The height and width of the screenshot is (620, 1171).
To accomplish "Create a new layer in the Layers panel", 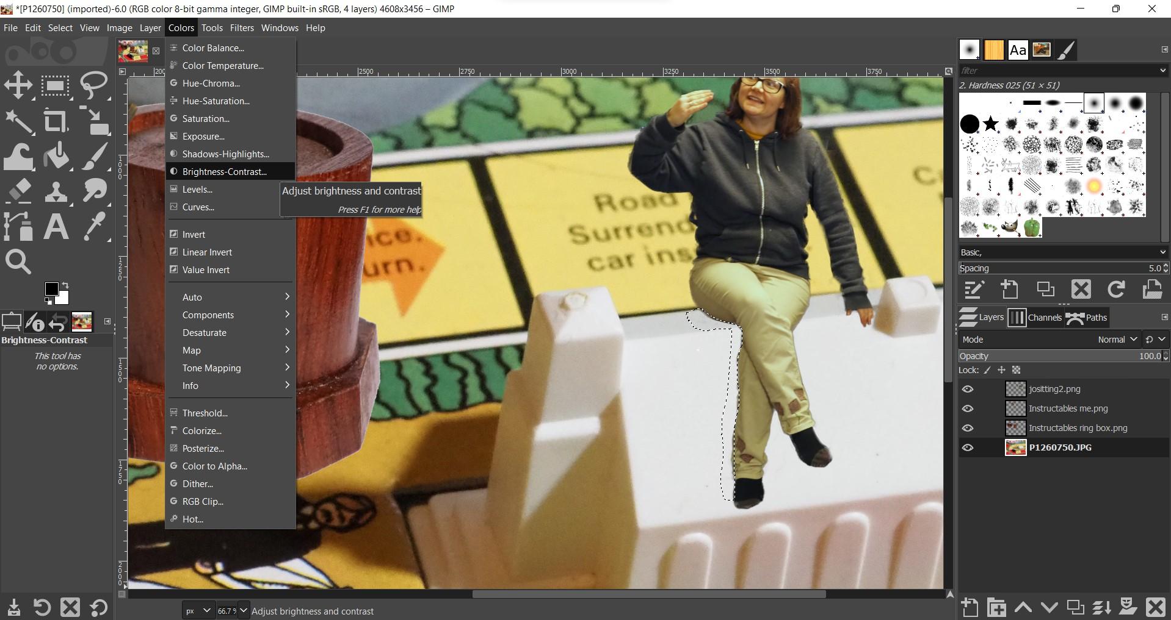I will (970, 607).
